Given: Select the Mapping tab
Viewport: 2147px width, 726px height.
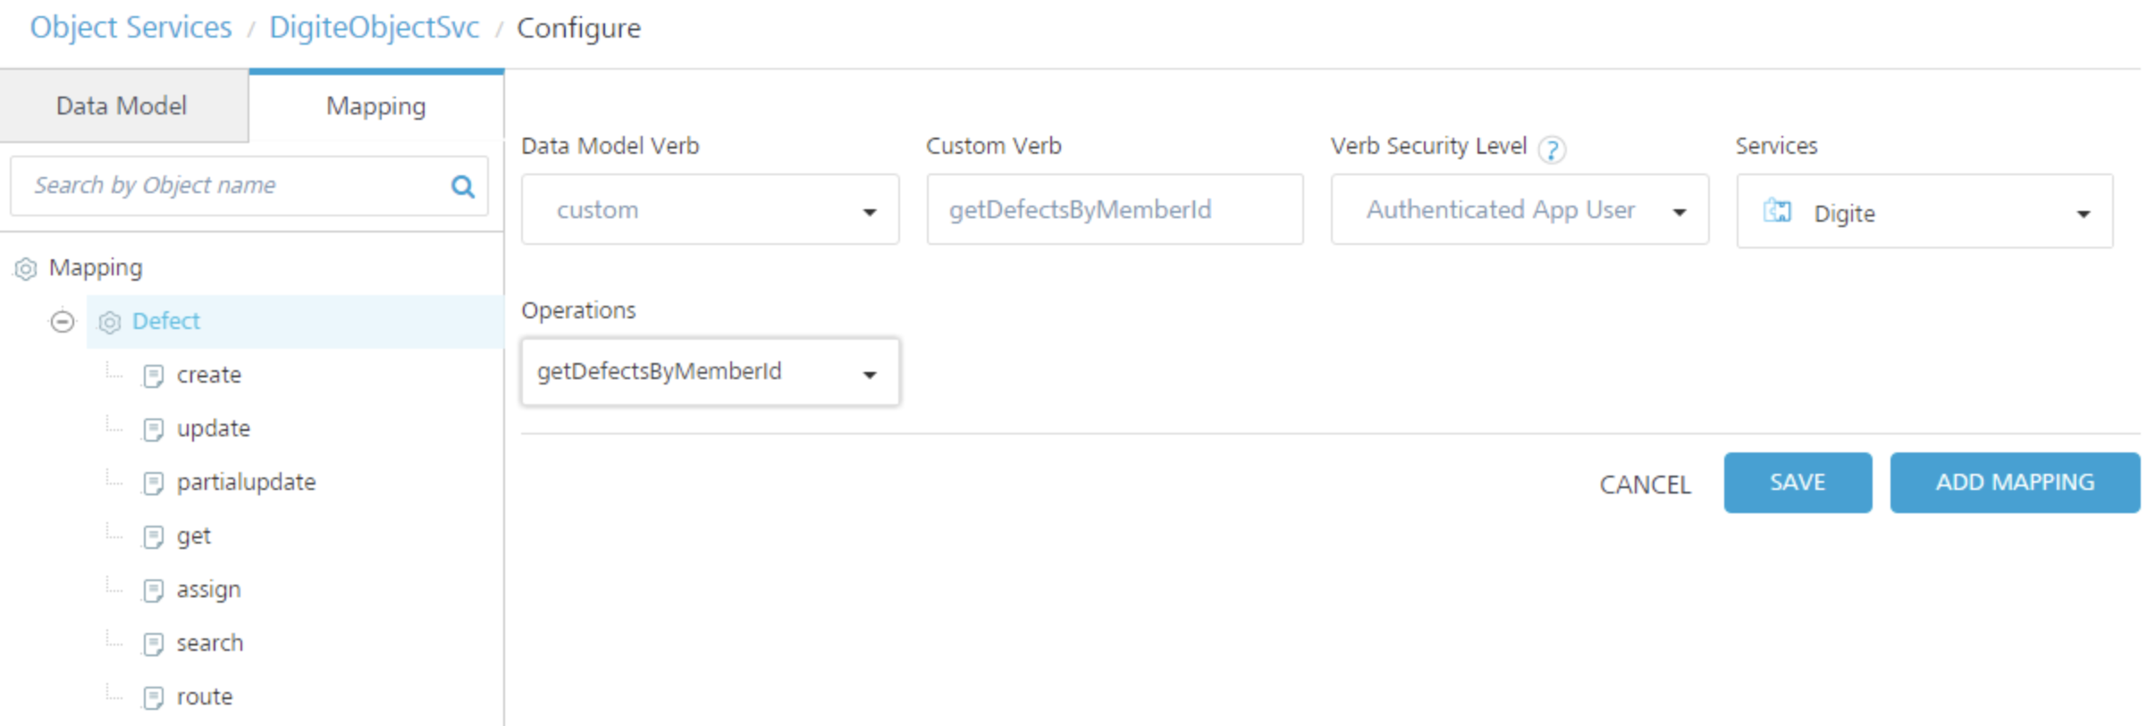Looking at the screenshot, I should coord(375,106).
